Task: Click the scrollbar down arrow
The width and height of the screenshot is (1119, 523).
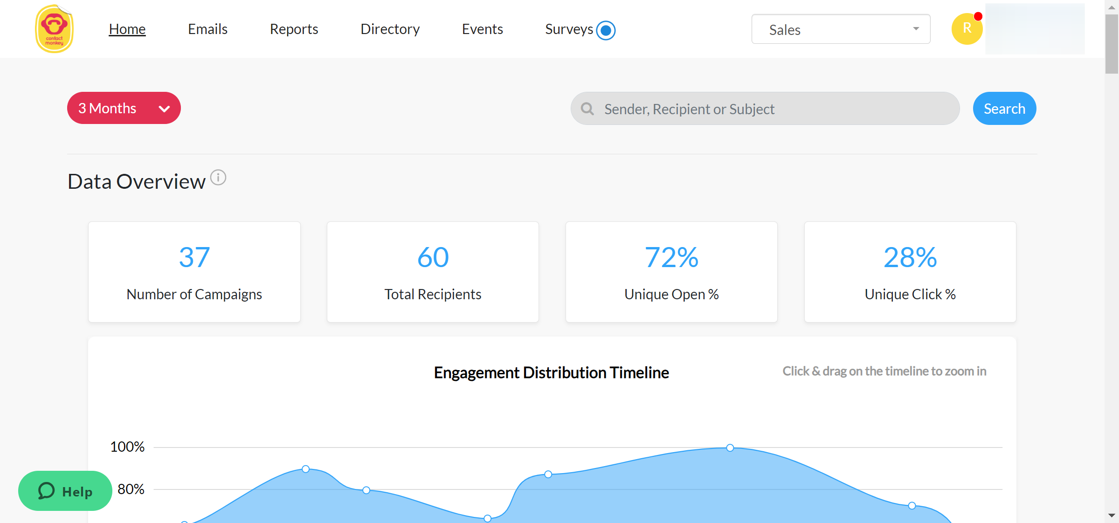Action: point(1112,515)
